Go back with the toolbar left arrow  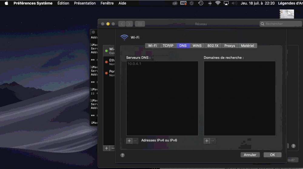[122, 24]
